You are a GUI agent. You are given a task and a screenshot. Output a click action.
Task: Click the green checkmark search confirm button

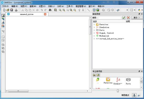124,18
